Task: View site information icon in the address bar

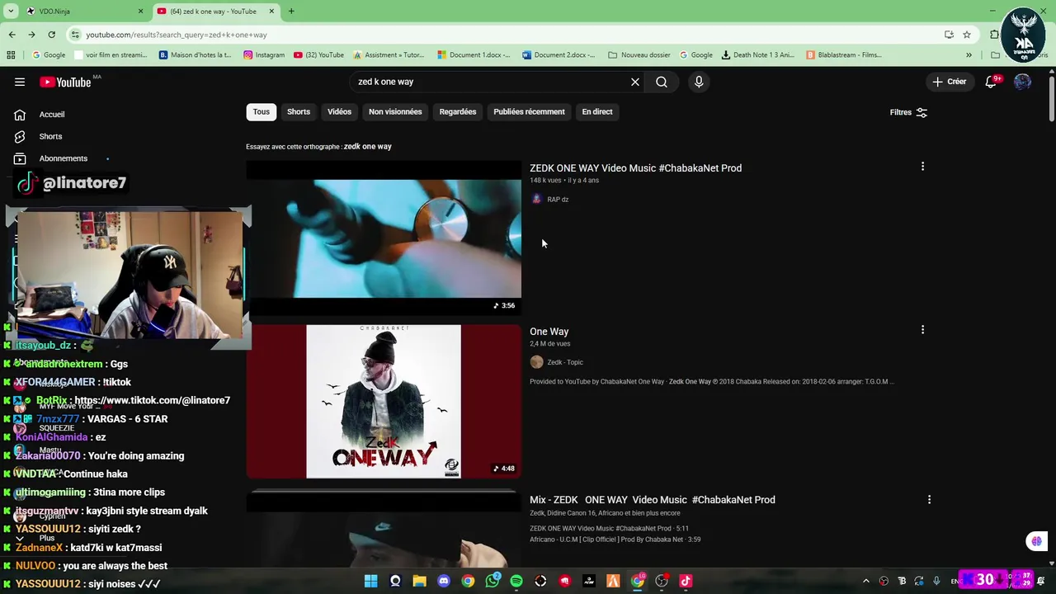Action: click(x=75, y=35)
